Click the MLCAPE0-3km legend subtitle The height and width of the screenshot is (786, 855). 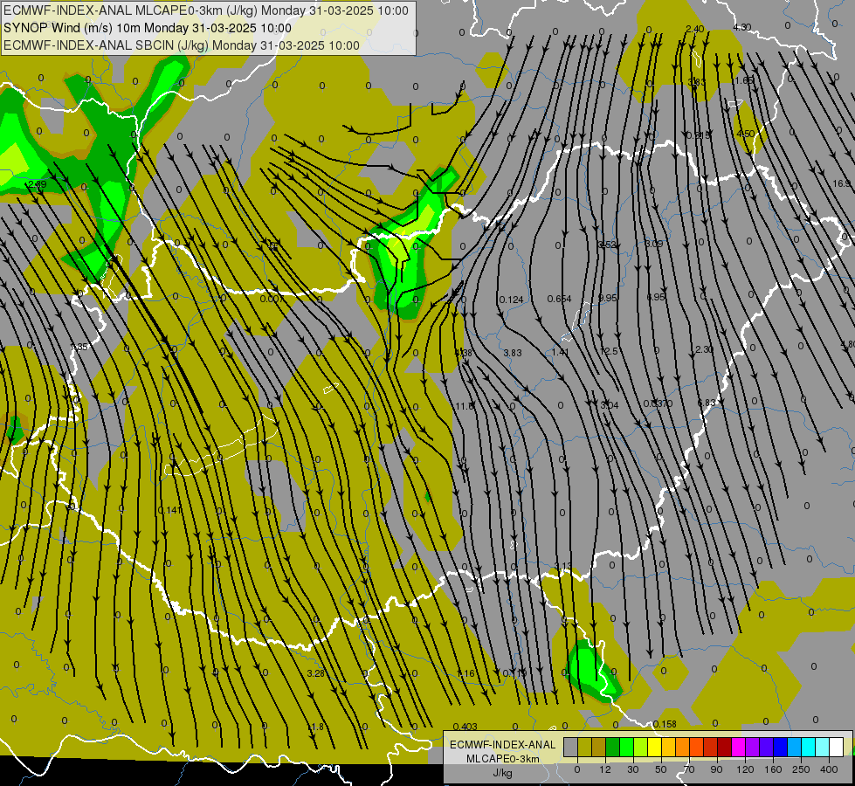[x=502, y=759]
